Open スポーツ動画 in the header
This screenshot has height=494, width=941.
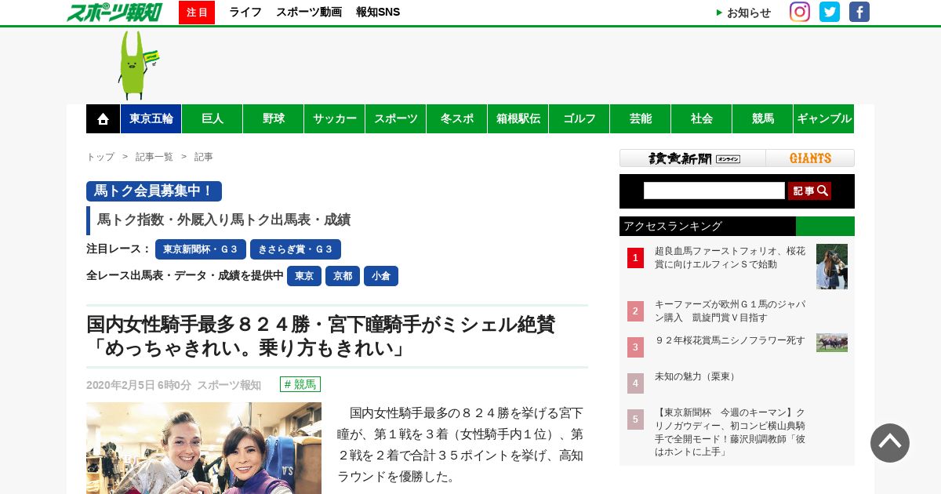[x=309, y=12]
